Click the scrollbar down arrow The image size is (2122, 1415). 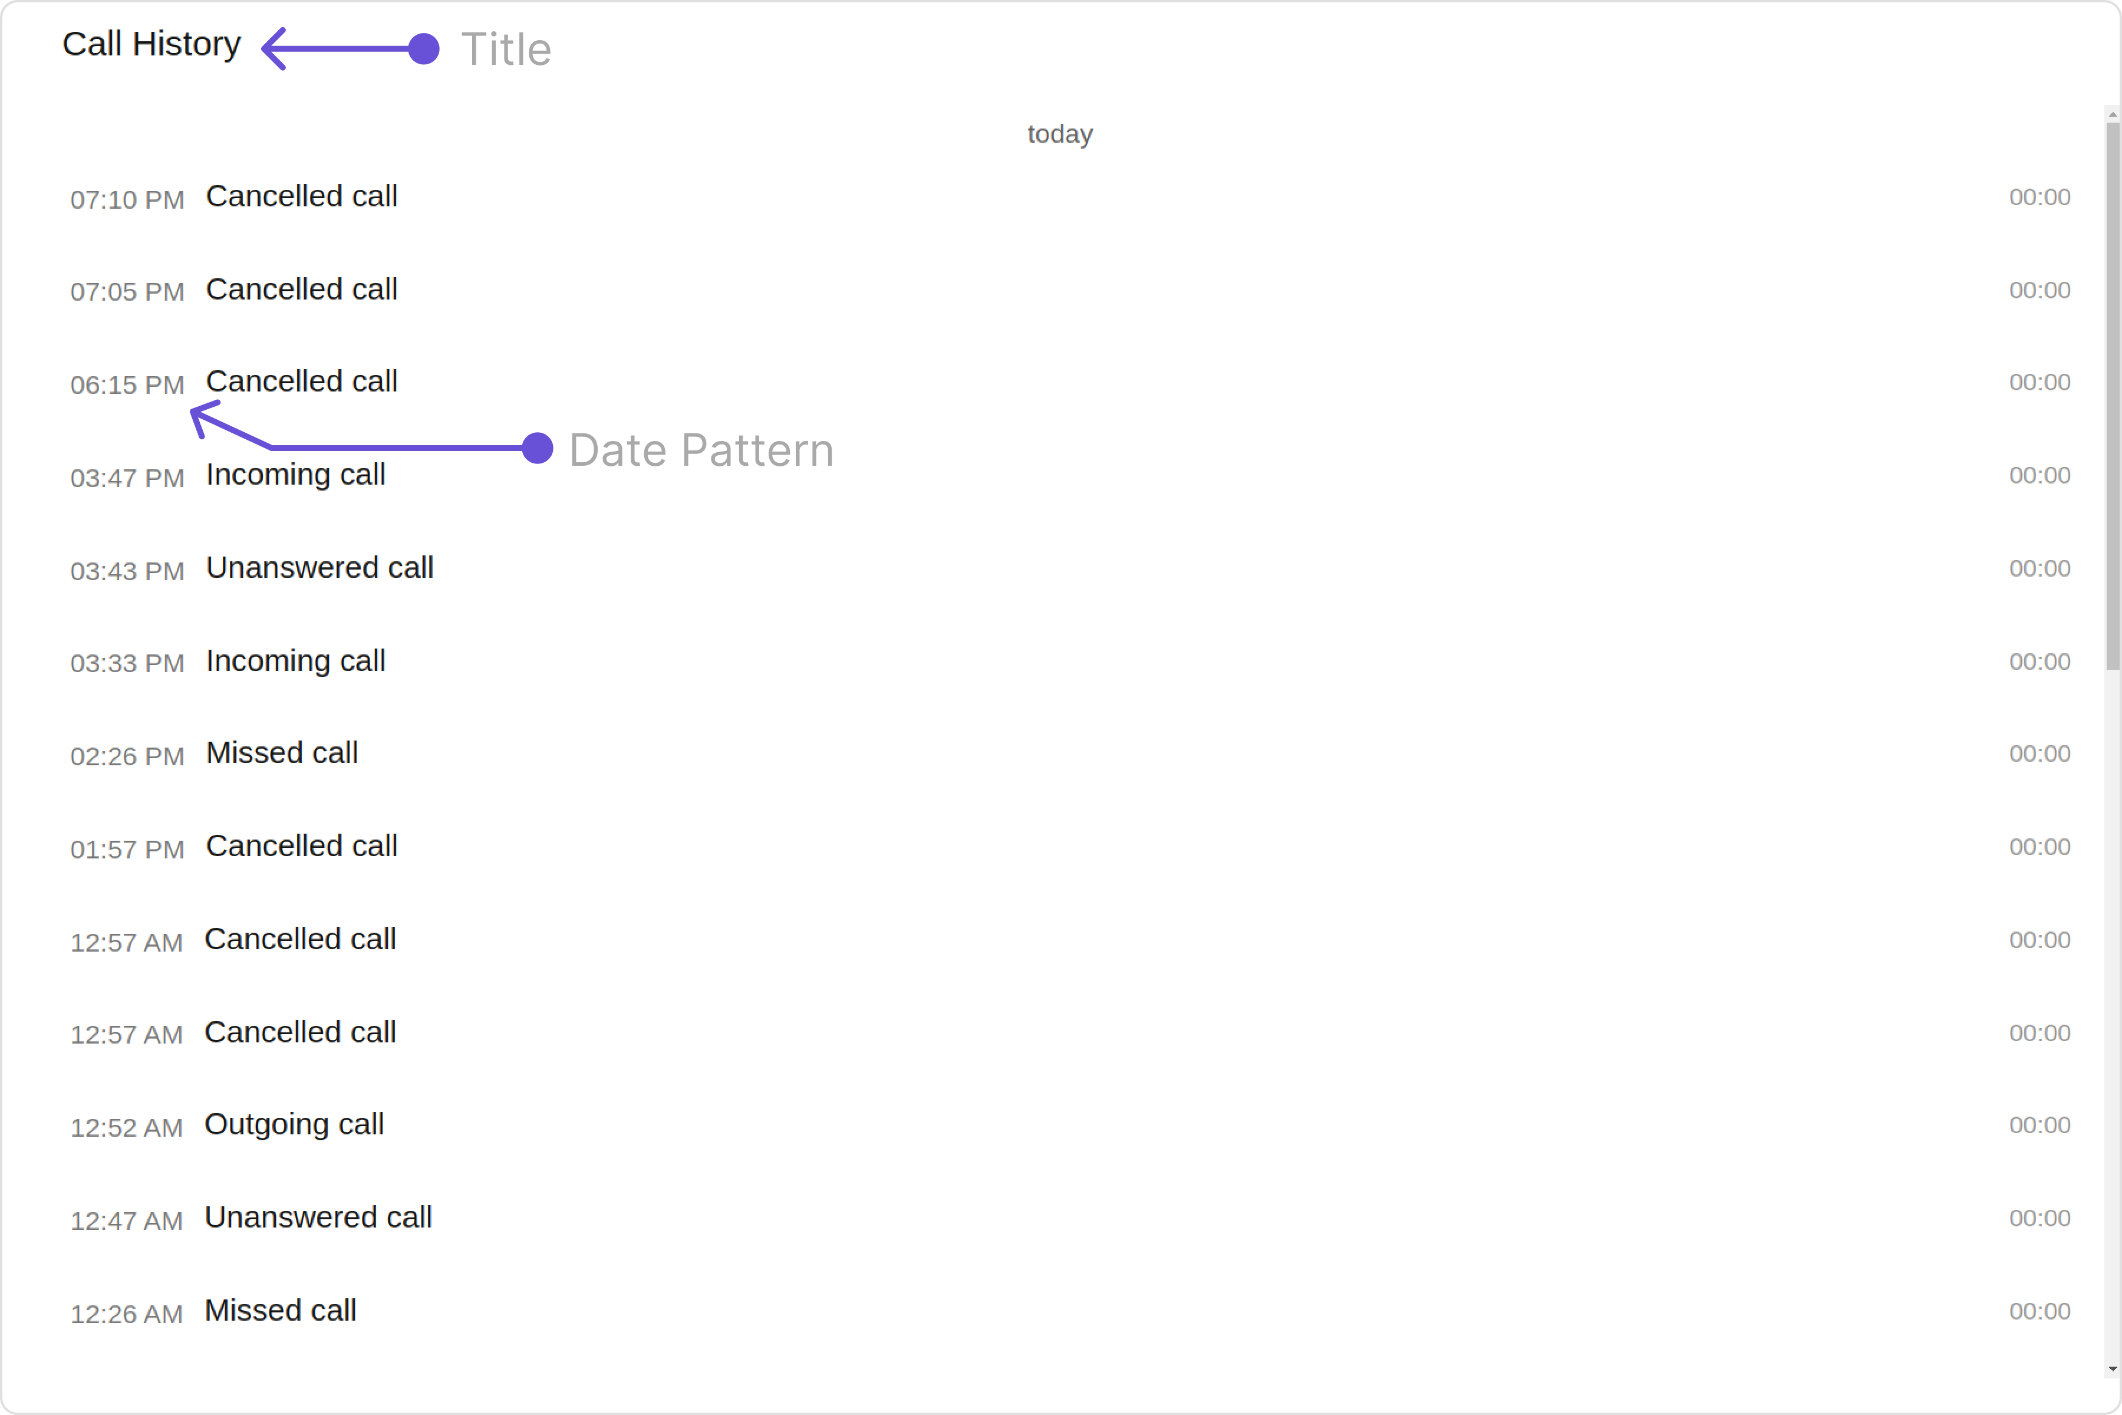[2112, 1370]
